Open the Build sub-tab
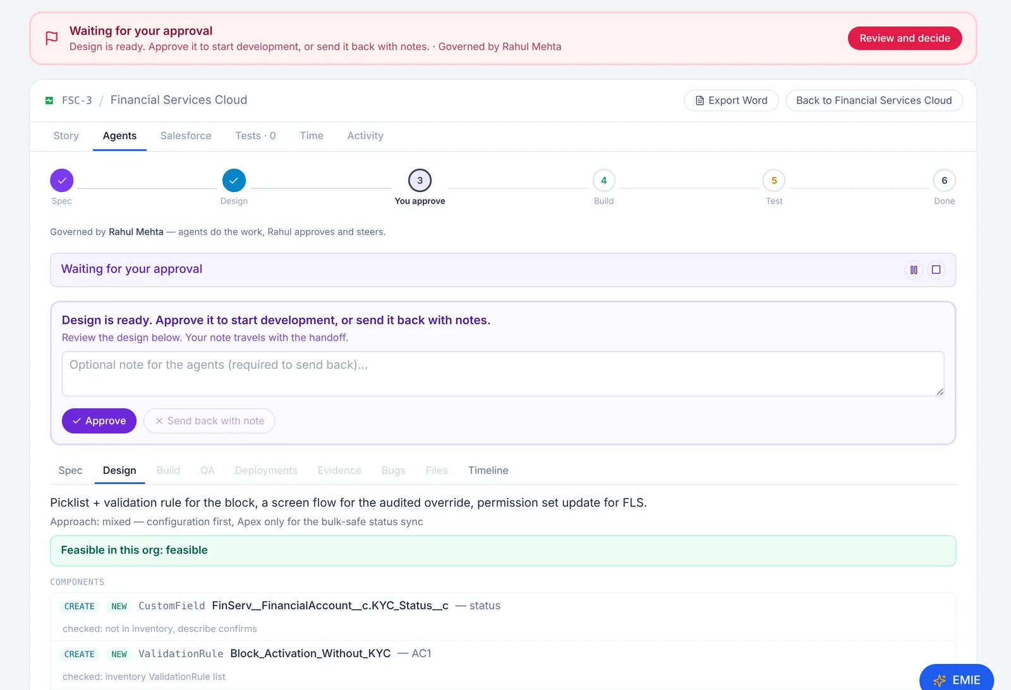 click(168, 471)
